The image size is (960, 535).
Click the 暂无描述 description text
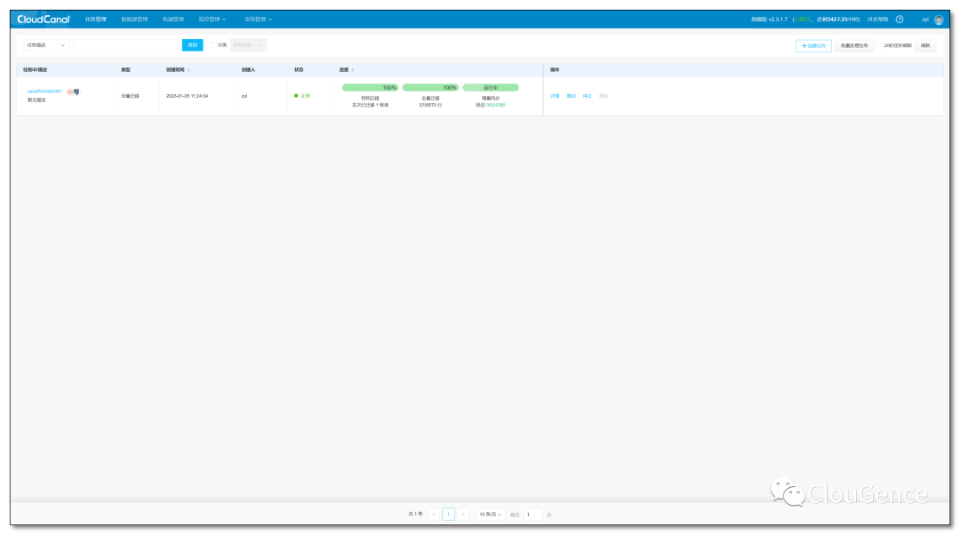36,100
